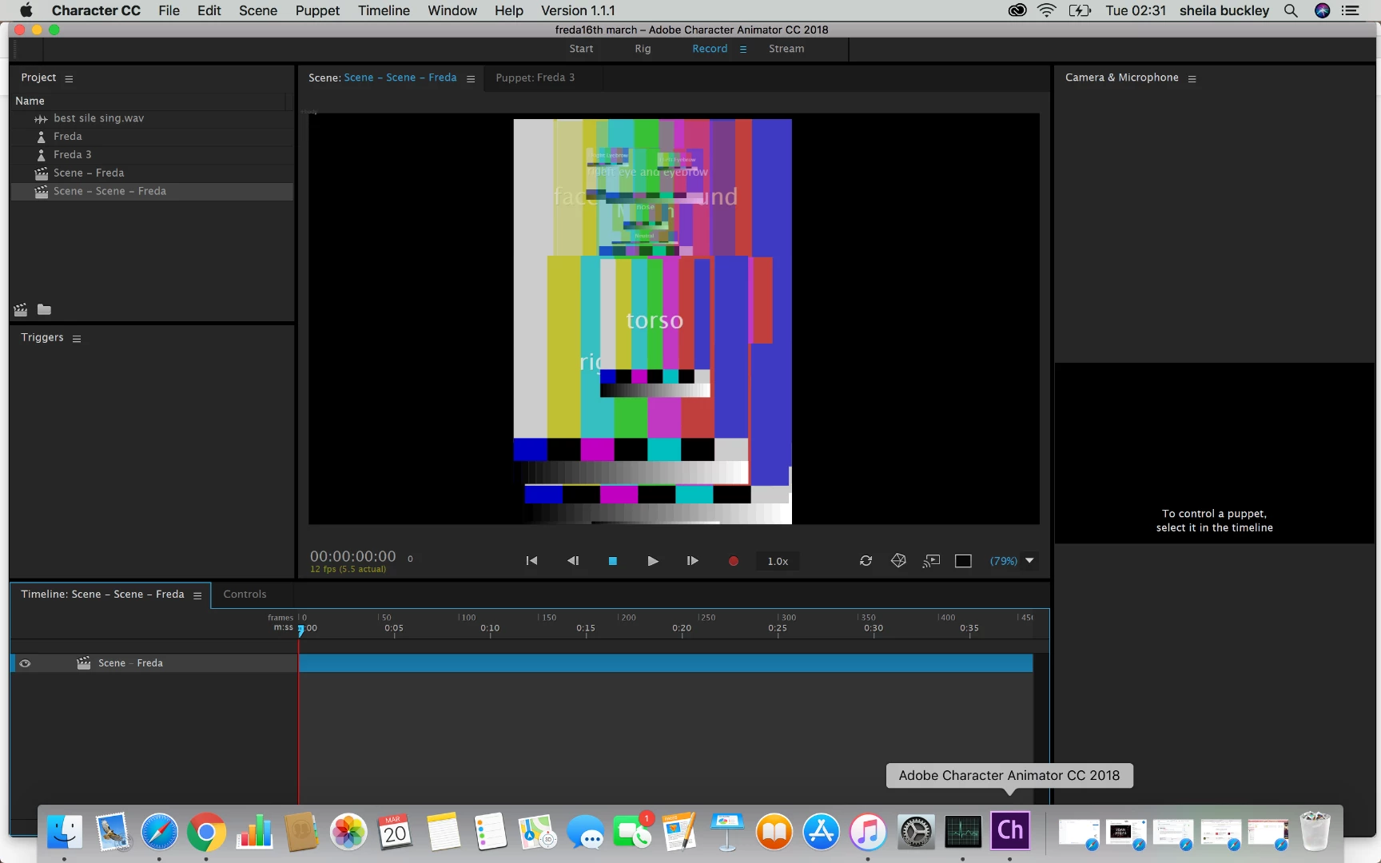The image size is (1381, 863).
Task: Select the Record workspace
Action: click(x=710, y=49)
